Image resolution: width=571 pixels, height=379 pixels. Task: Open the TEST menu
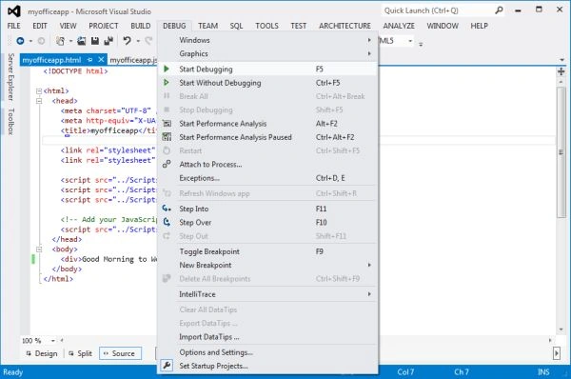(x=298, y=26)
